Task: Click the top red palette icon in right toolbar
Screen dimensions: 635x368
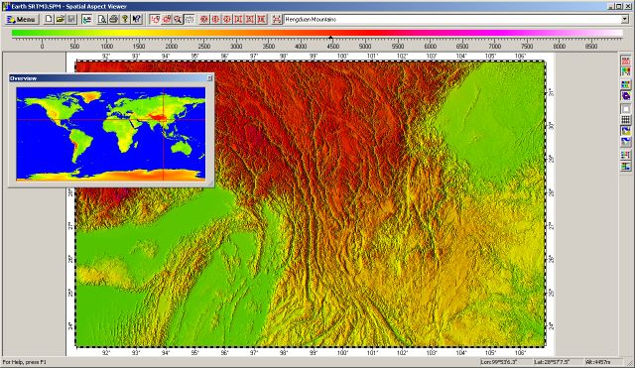Action: pyautogui.click(x=626, y=61)
